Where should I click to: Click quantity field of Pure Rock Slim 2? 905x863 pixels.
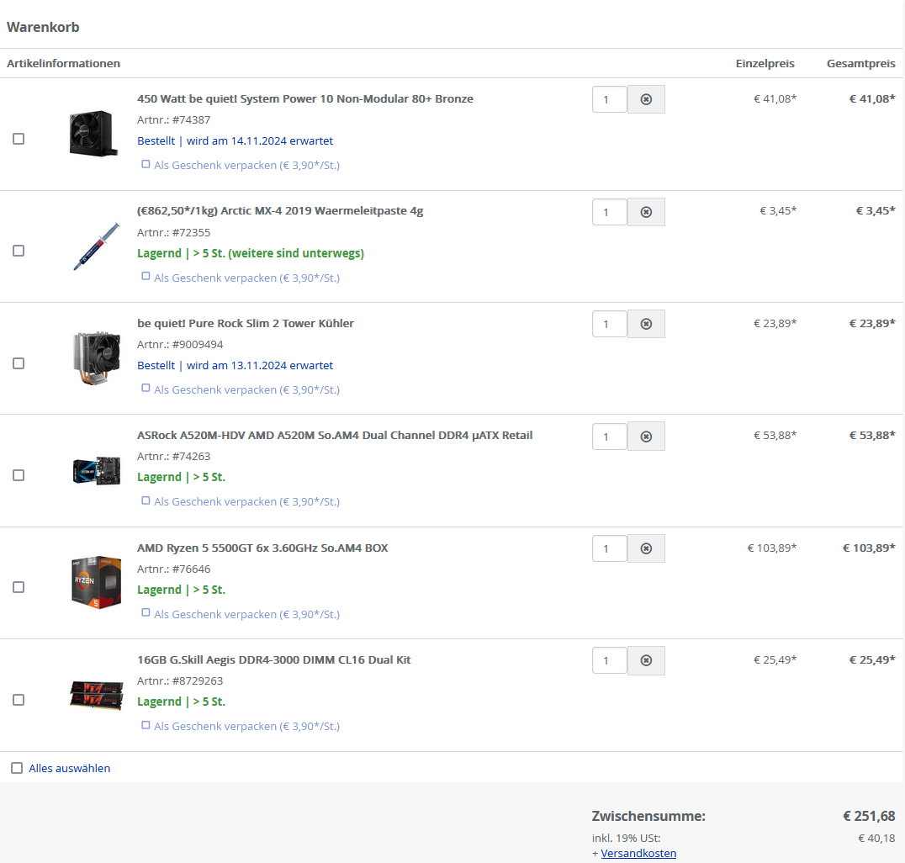610,324
